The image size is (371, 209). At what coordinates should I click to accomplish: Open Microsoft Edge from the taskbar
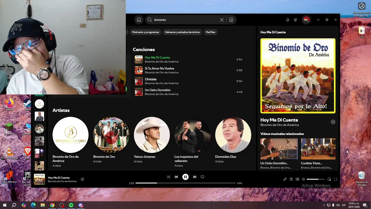pyautogui.click(x=33, y=205)
